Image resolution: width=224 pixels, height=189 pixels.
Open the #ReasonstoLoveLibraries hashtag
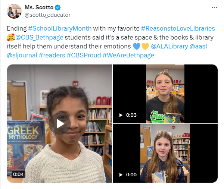(x=178, y=28)
